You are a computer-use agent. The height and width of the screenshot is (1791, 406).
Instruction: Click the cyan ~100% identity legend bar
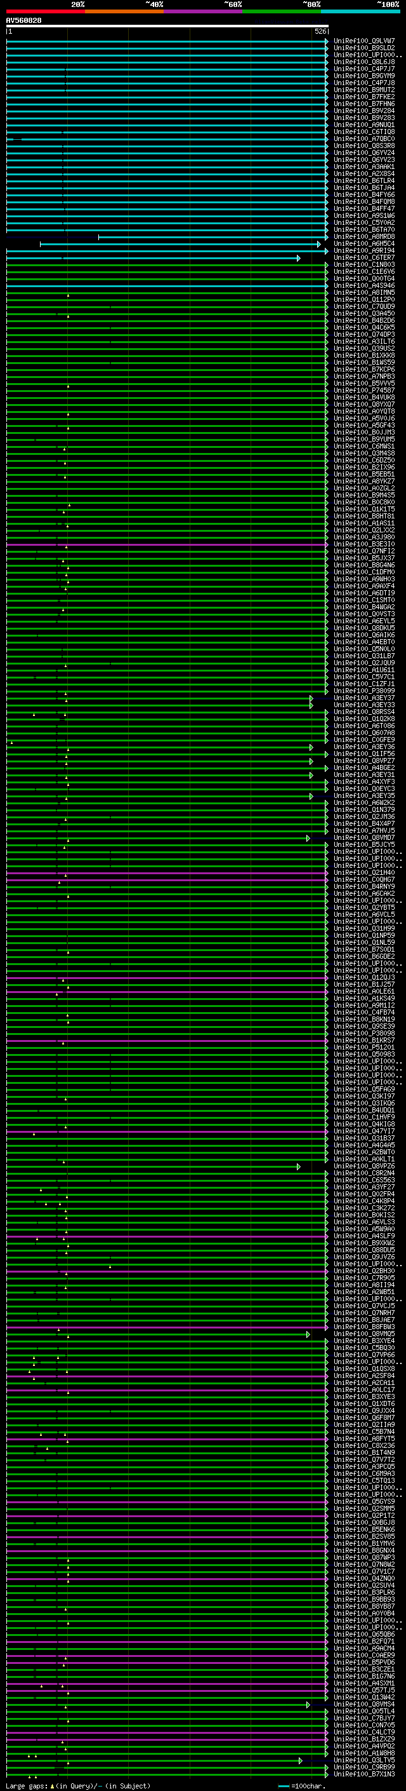(360, 11)
